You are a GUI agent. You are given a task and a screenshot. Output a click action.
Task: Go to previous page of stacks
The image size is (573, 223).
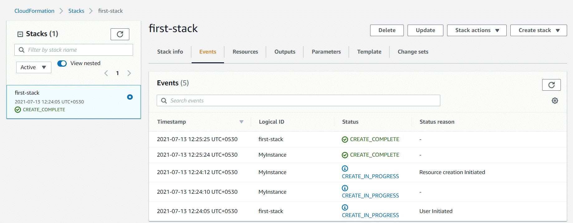(106, 73)
